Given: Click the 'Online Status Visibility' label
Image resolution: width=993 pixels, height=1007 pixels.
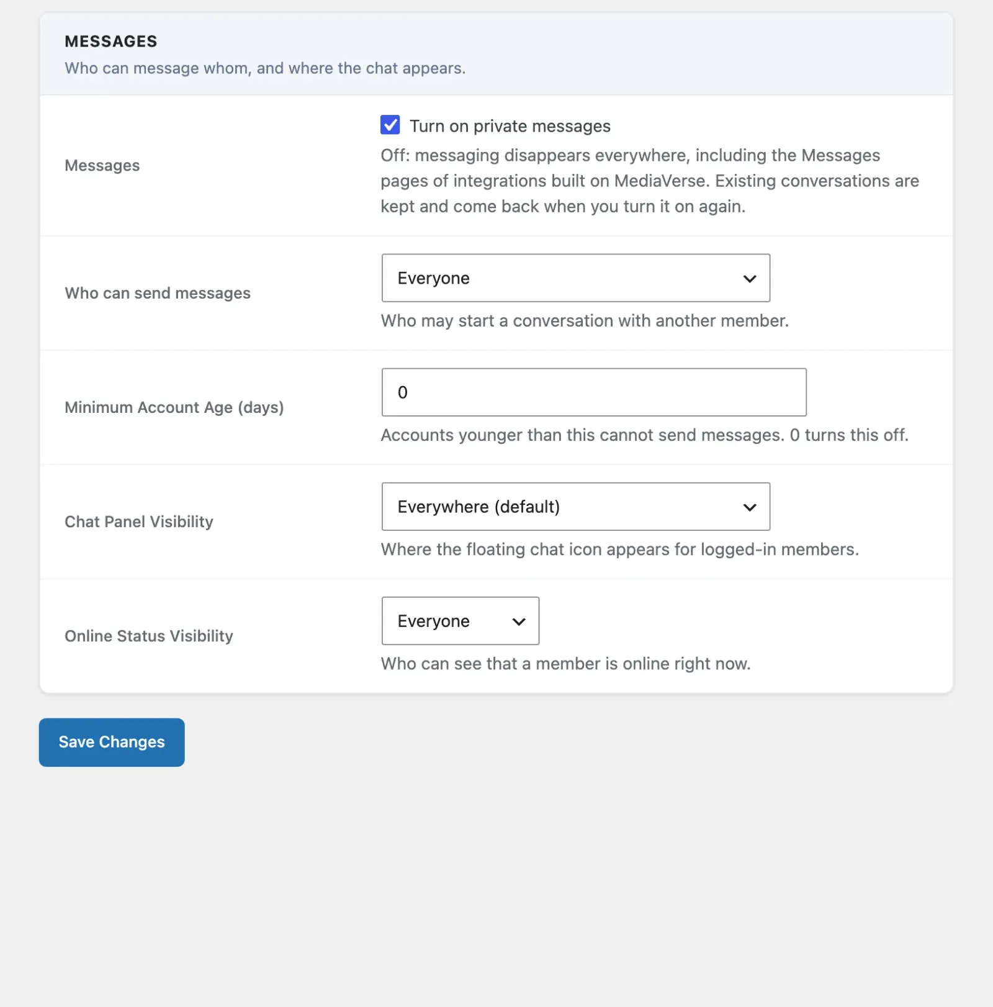Looking at the screenshot, I should pyautogui.click(x=149, y=636).
